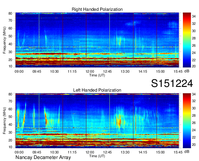Click '60' frequency tick on Right Handed plot
The height and width of the screenshot is (161, 199).
tap(10, 28)
